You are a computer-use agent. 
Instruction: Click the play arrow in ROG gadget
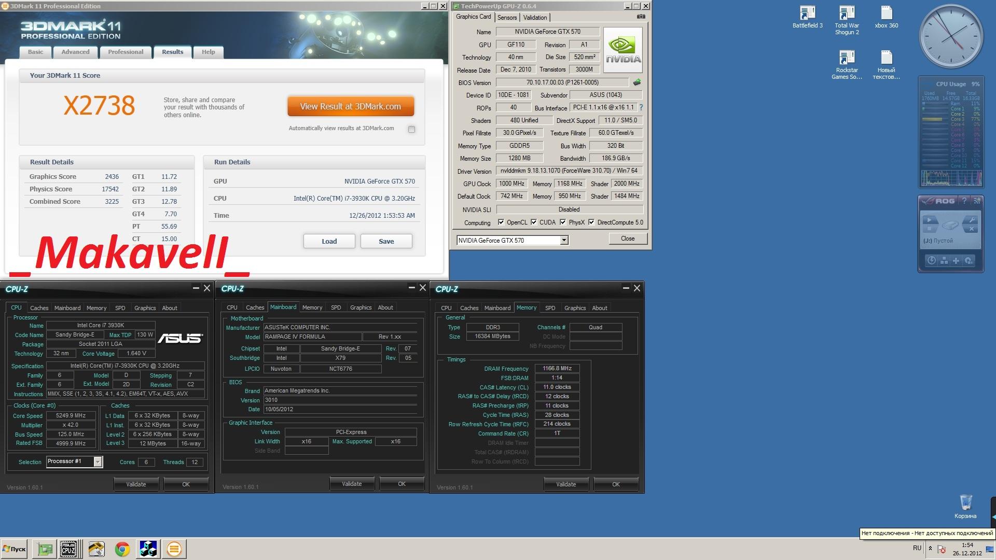(930, 220)
